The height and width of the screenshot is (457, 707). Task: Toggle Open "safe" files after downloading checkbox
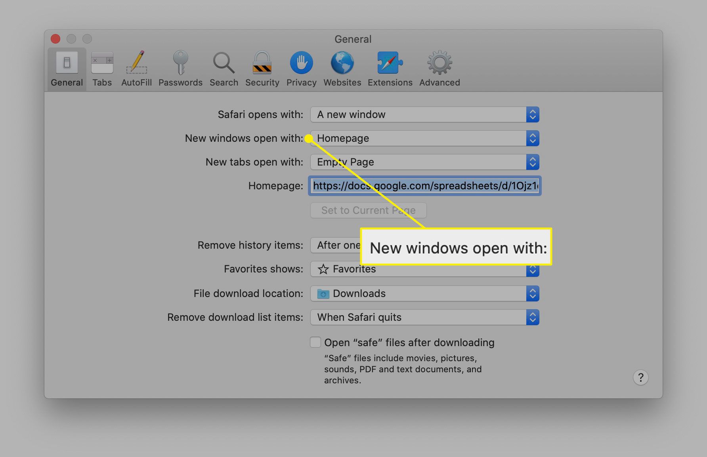click(x=315, y=342)
